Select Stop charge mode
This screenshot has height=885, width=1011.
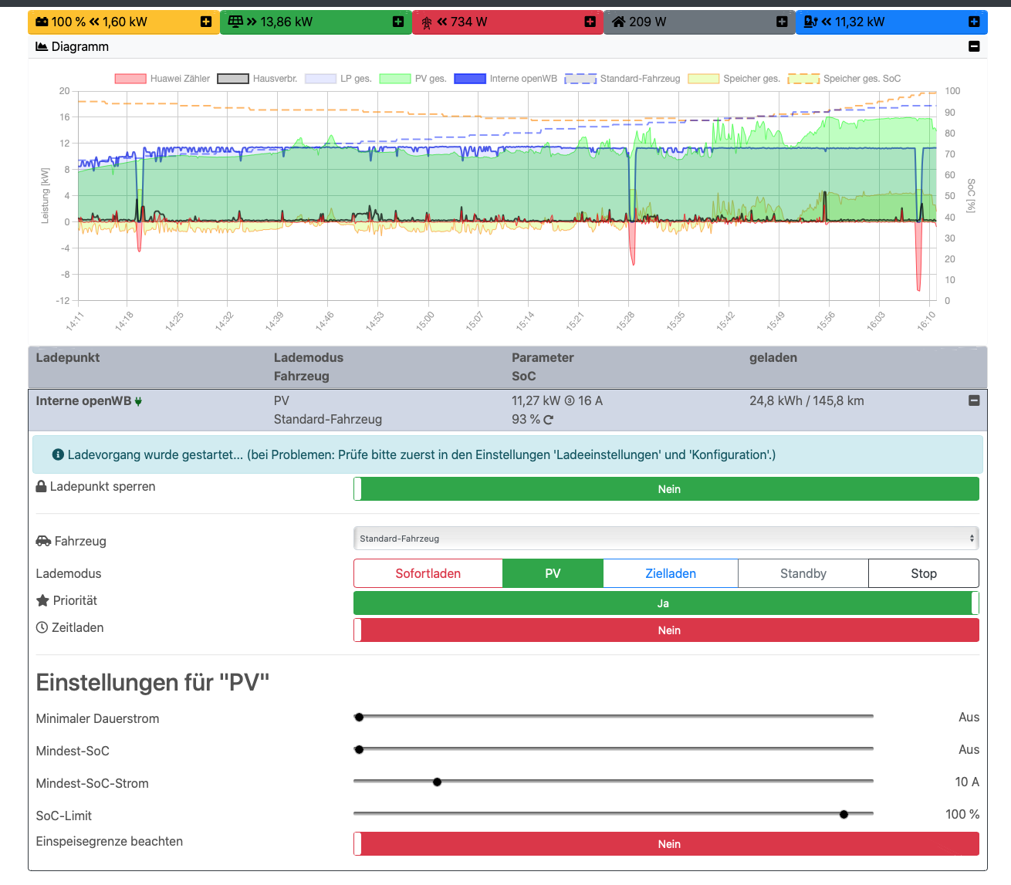coord(924,573)
